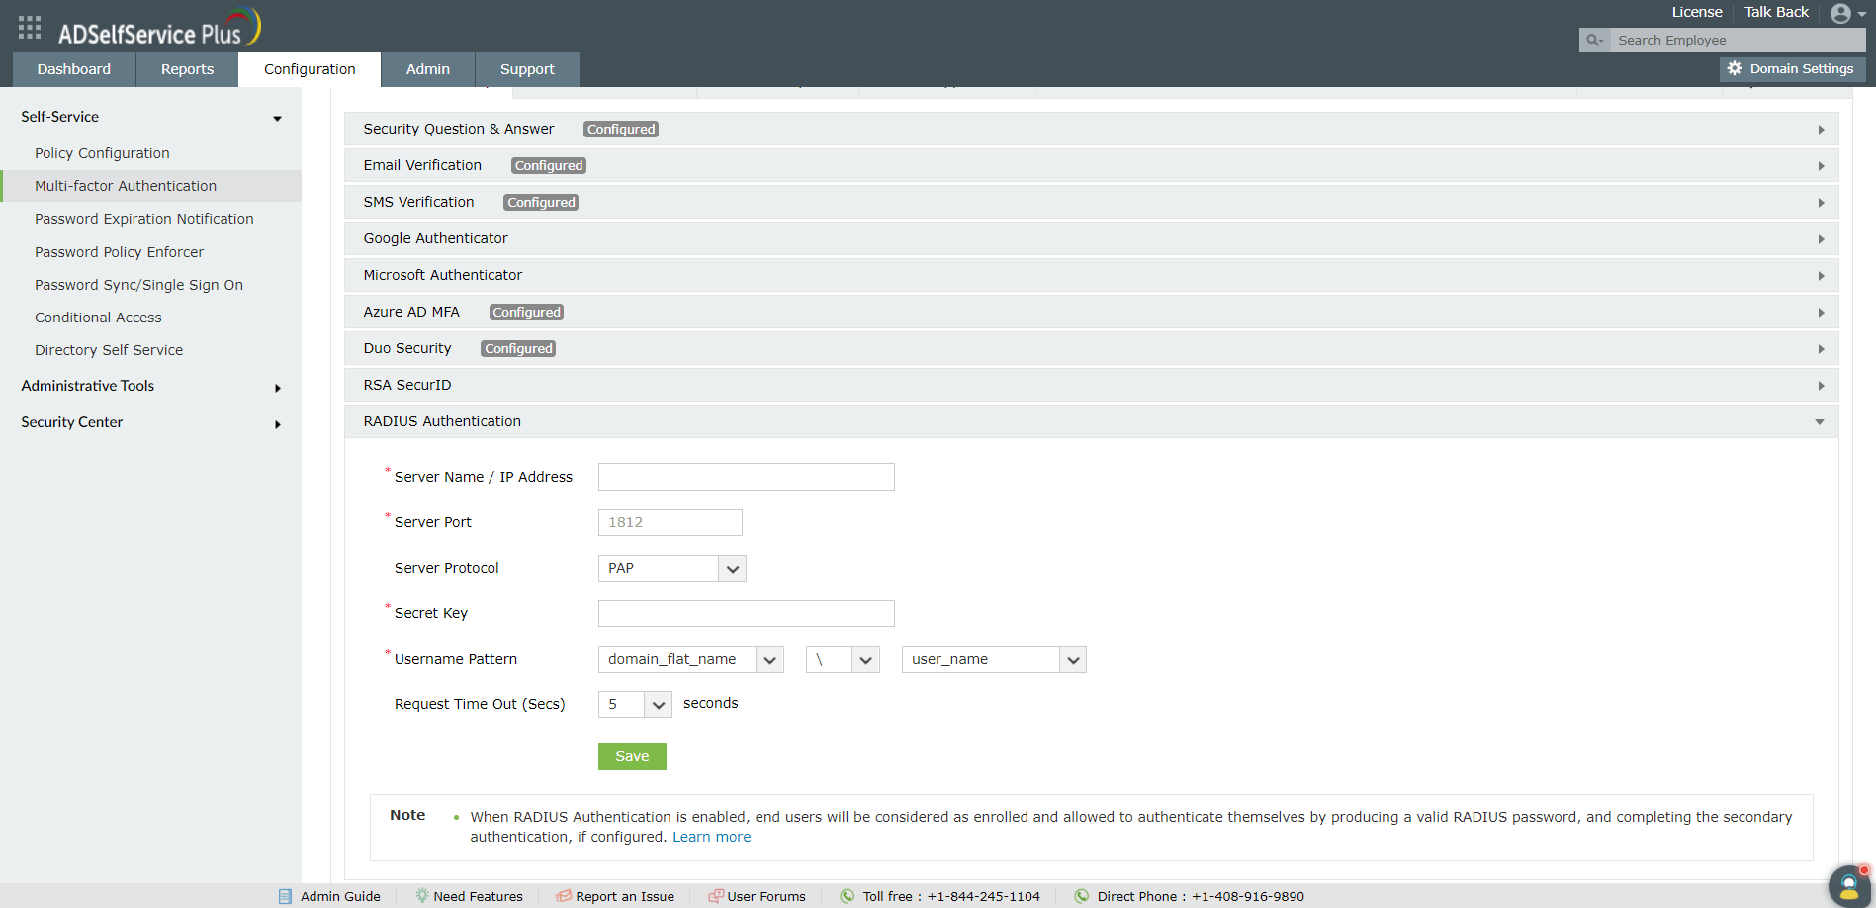Viewport: 1876px width, 908px height.
Task: Select the Configuration tab
Action: tap(310, 69)
